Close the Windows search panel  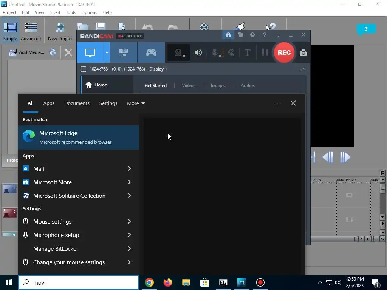pyautogui.click(x=293, y=103)
